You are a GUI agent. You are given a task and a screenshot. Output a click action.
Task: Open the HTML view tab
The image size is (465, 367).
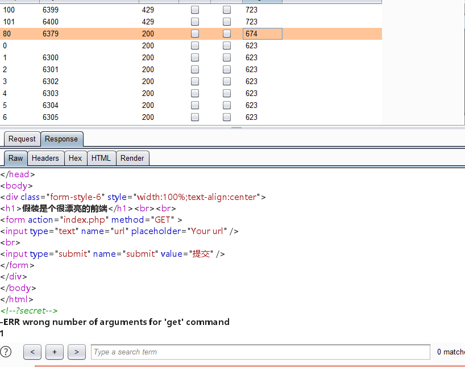tap(101, 159)
